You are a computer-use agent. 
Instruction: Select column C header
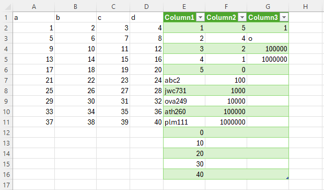tap(113, 7)
